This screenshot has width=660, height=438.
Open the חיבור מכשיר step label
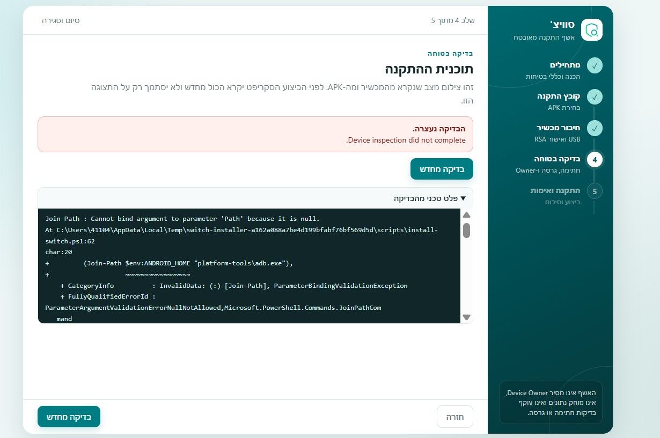coord(559,128)
